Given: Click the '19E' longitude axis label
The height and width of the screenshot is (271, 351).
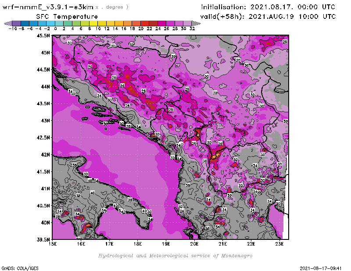Looking at the screenshot, I should point(166,244).
